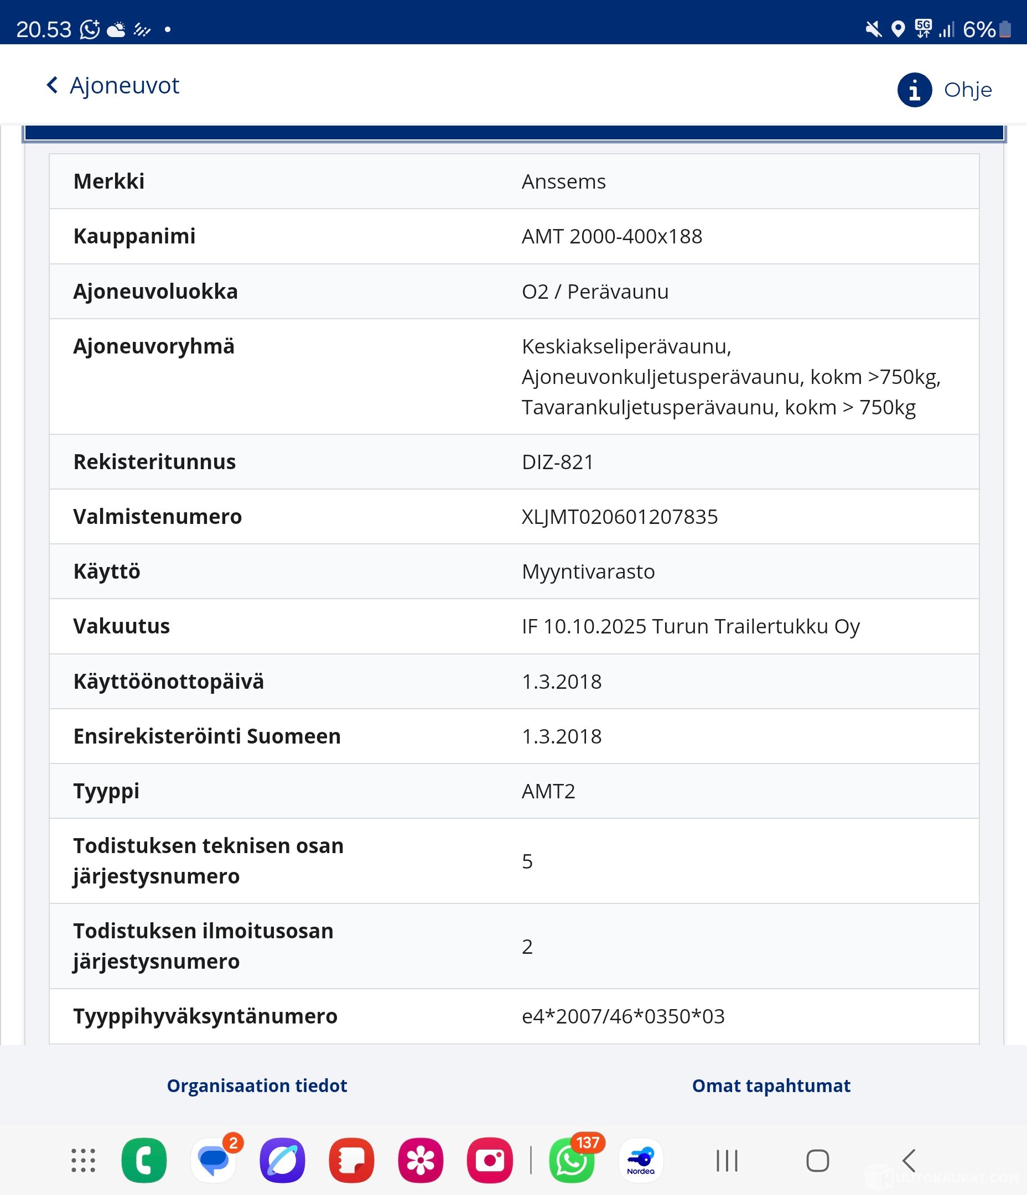Tap the registration number DIZ-821

click(557, 462)
